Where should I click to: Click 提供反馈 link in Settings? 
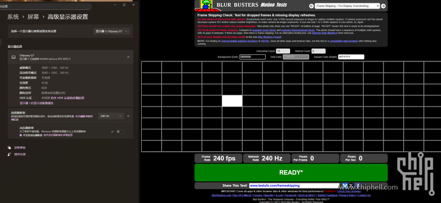click(x=20, y=154)
